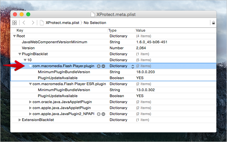Minimize the window with yellow button
227x142 pixels.
(x=22, y=14)
